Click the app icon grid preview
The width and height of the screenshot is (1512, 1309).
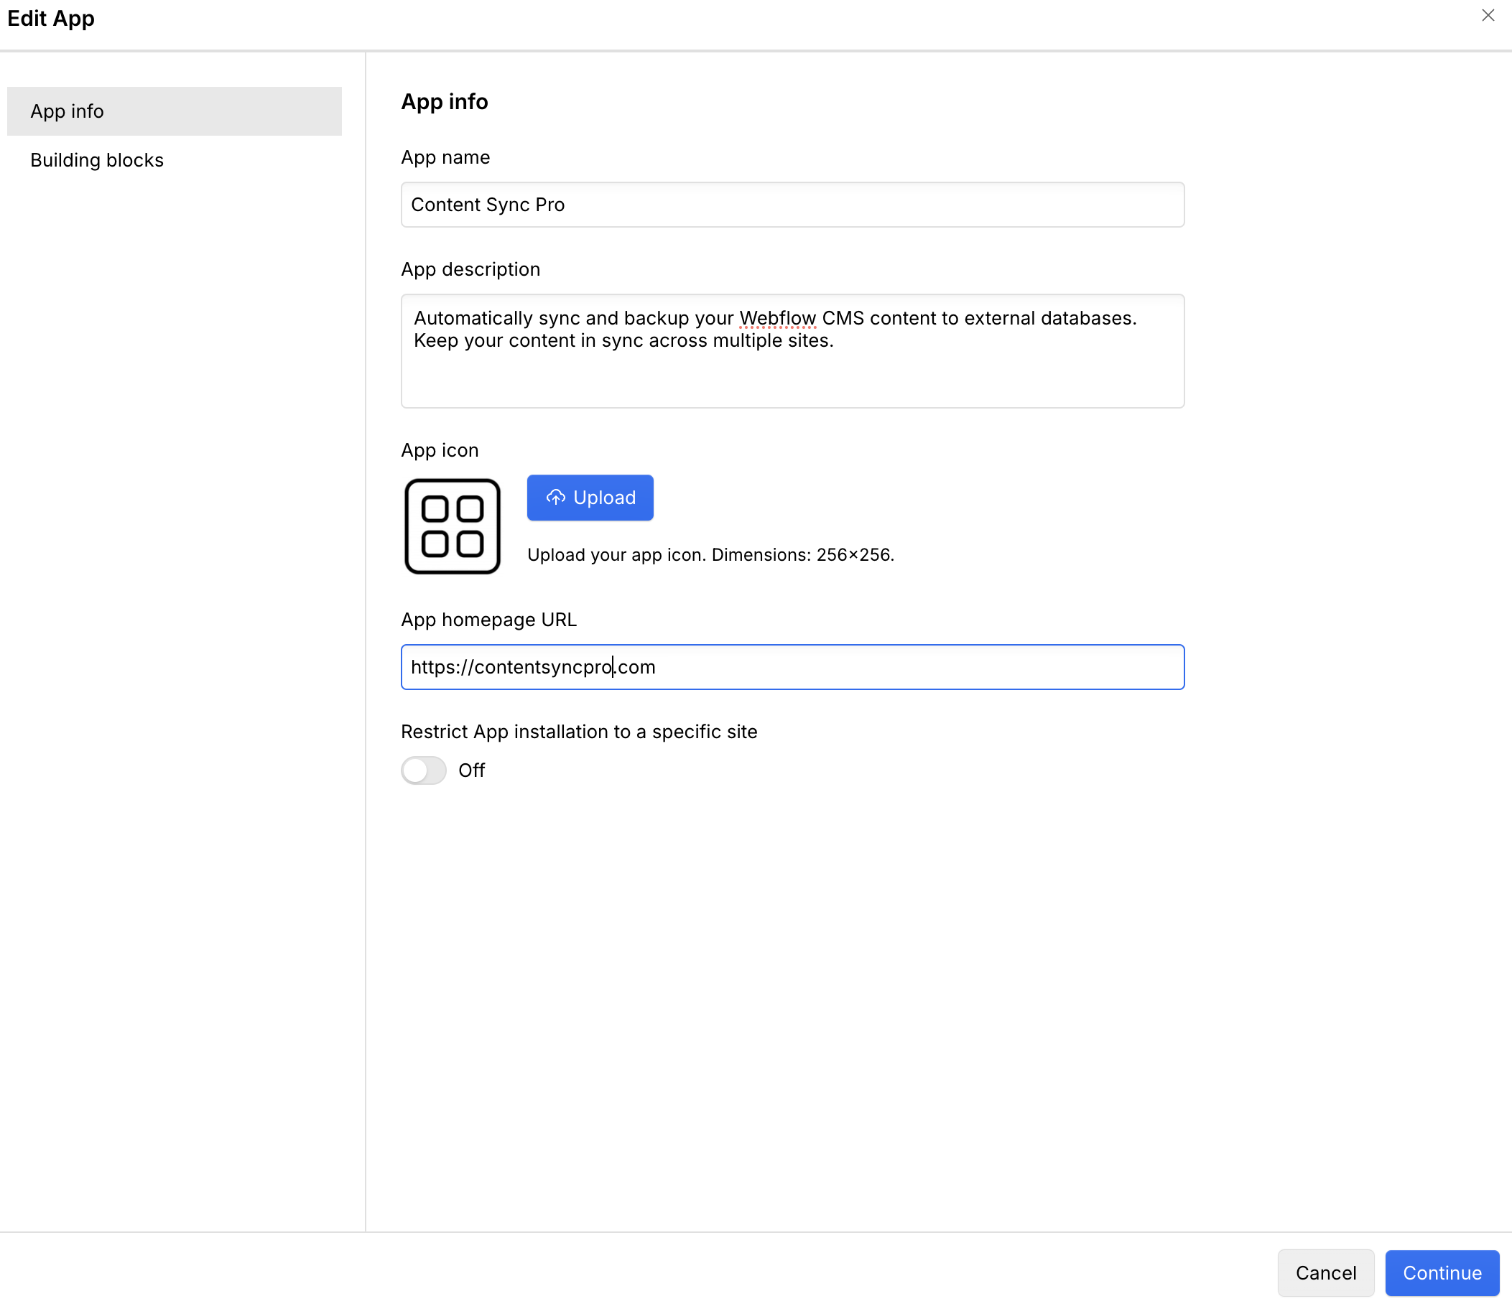tap(452, 526)
